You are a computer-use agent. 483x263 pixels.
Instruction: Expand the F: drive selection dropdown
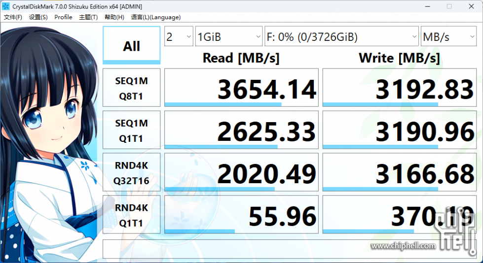coord(341,36)
